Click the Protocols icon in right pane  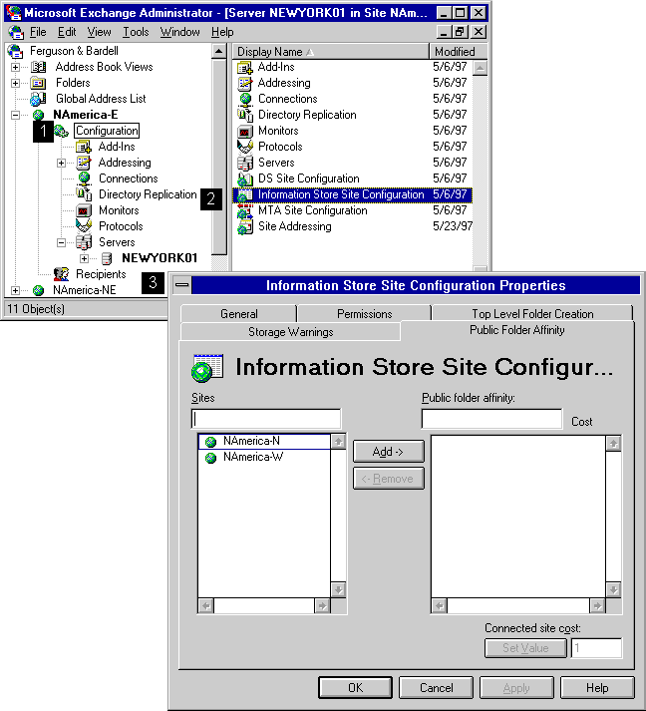pos(245,147)
